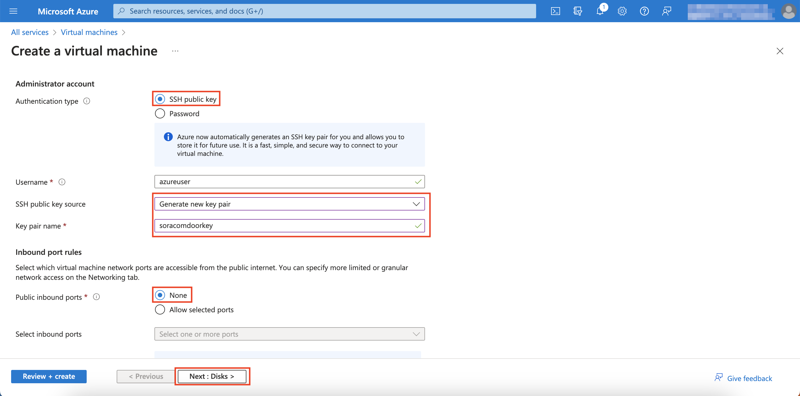Open the portal Settings gear

click(622, 11)
